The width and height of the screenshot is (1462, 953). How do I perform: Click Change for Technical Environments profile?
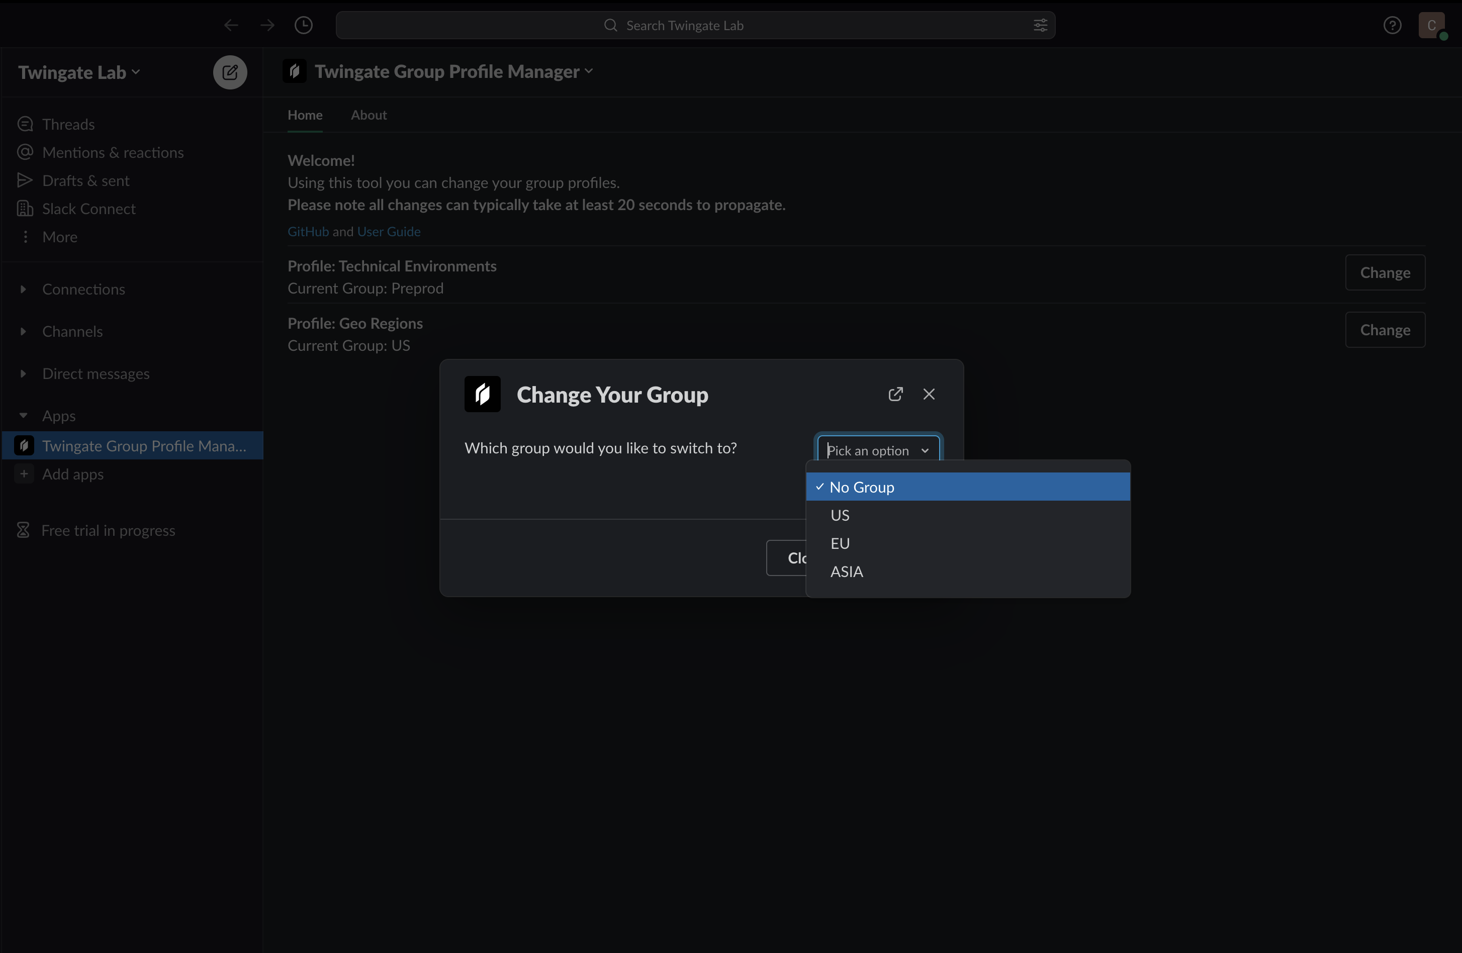pyautogui.click(x=1385, y=272)
